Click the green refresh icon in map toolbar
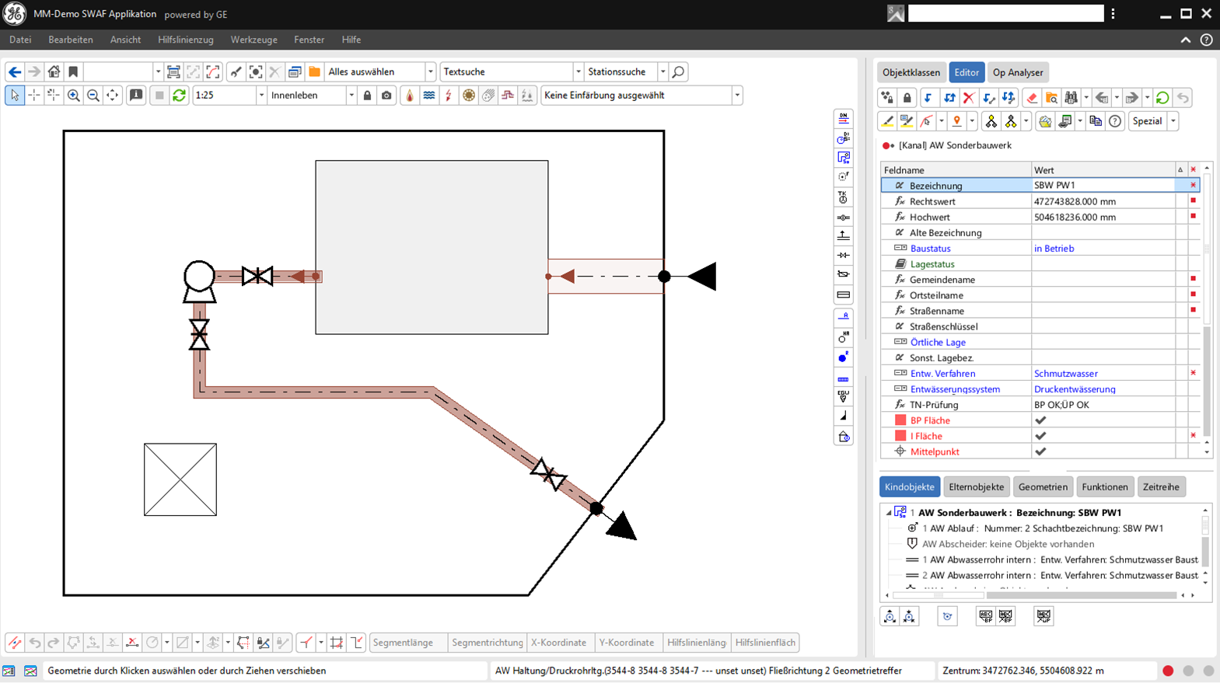 click(x=179, y=96)
